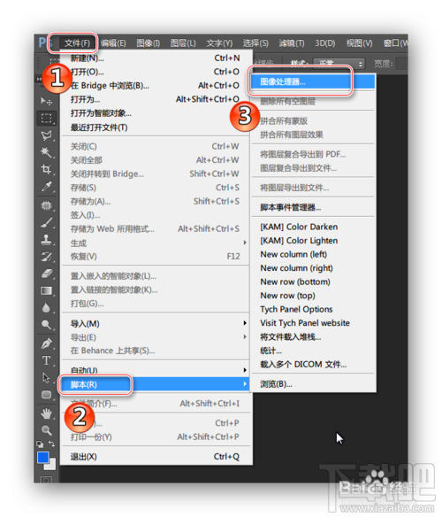Run New column (left) script

click(313, 255)
